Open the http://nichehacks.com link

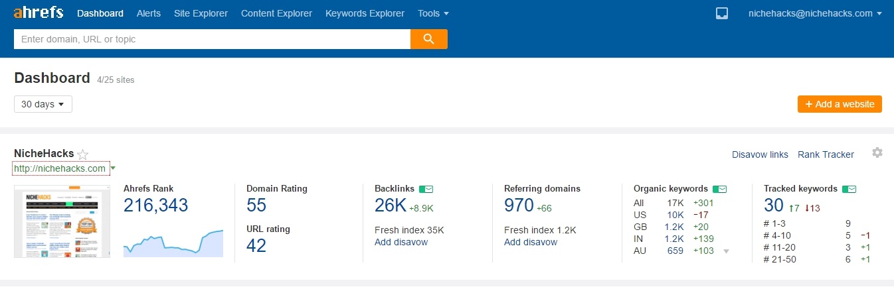[60, 168]
